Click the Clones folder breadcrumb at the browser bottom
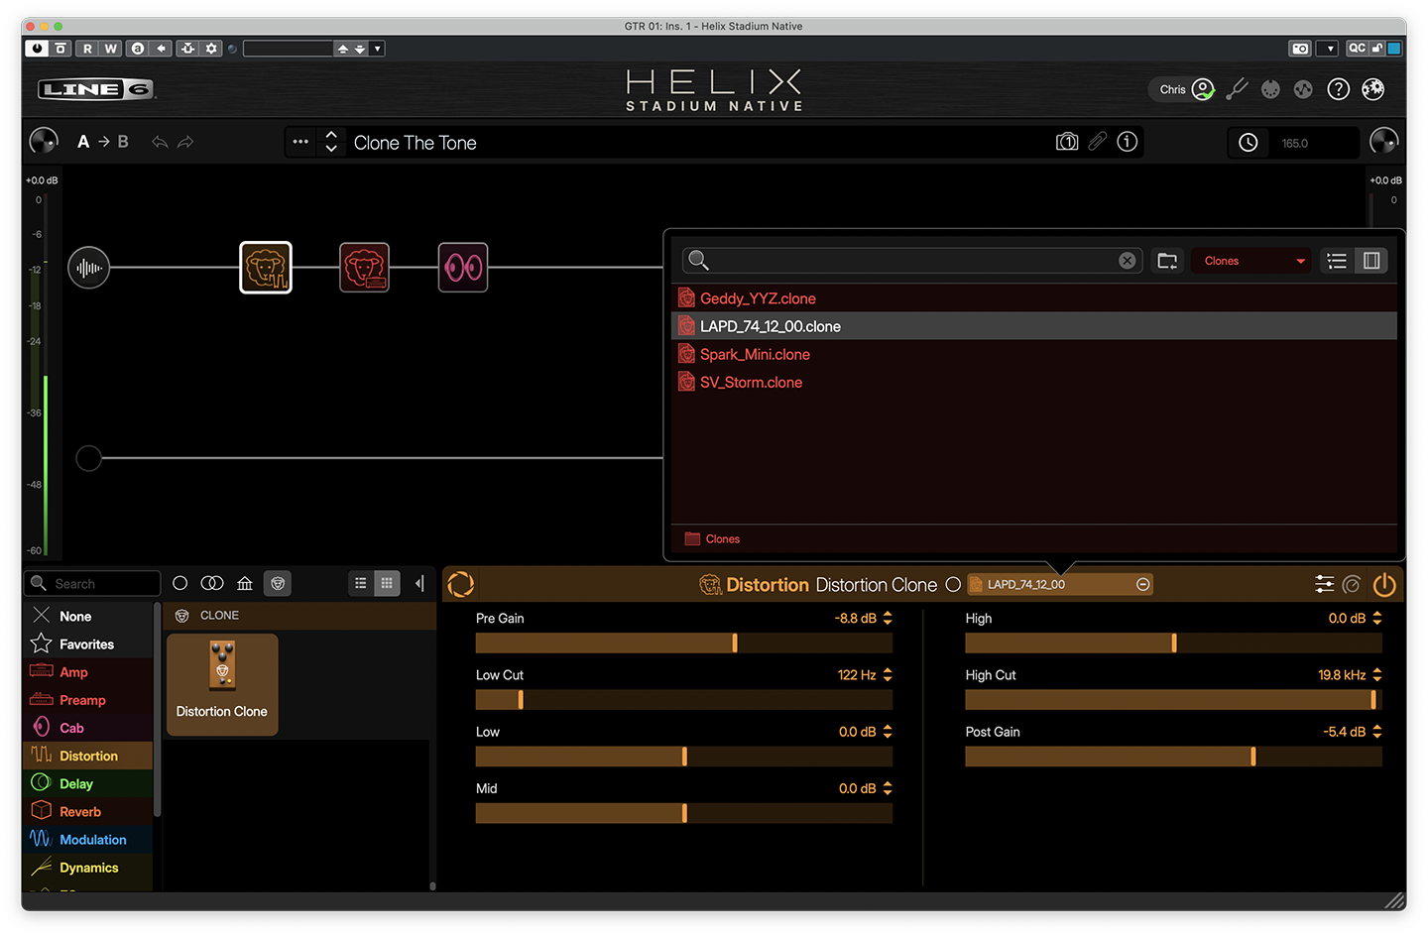Viewport: 1428px width, 936px height. 713,538
